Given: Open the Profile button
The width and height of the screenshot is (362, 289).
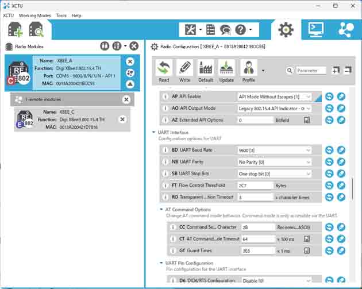Looking at the screenshot, I should [x=249, y=71].
